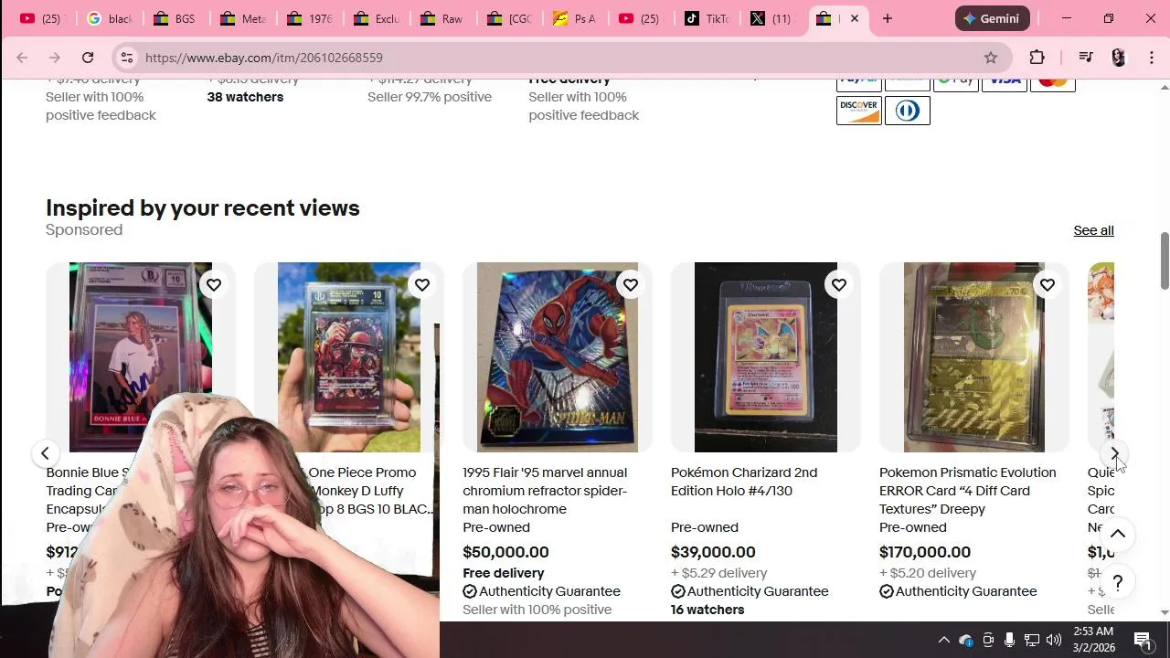This screenshot has height=658, width=1170.
Task: Expand hidden system tray icons
Action: tap(943, 640)
